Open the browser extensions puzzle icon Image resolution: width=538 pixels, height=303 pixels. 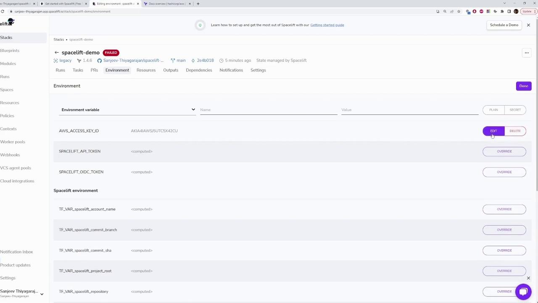click(x=502, y=11)
